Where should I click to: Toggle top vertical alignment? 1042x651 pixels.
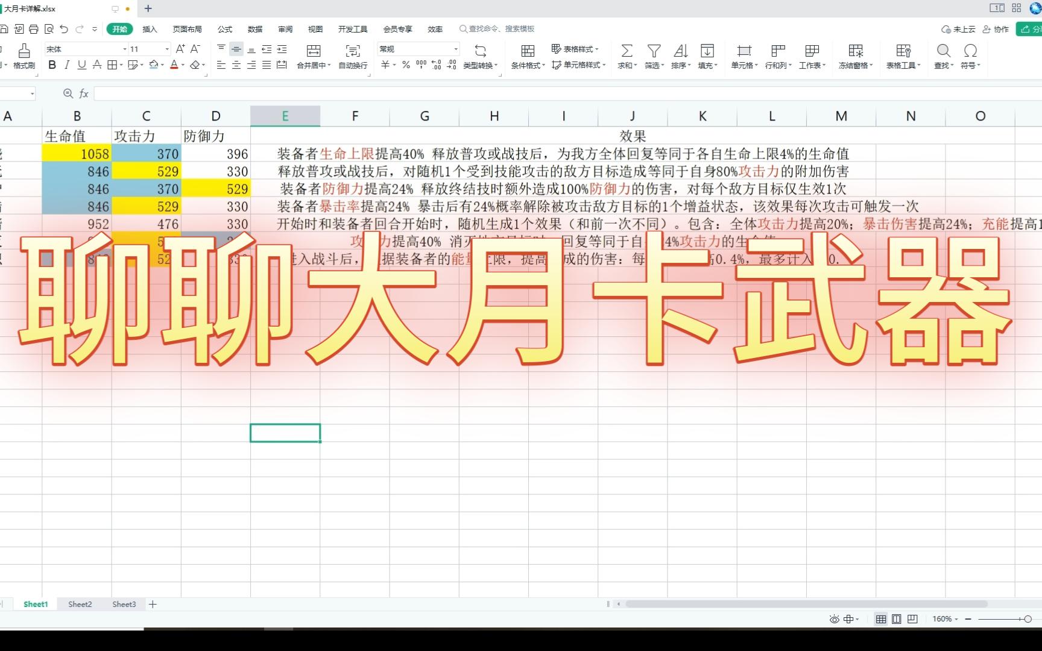click(221, 49)
